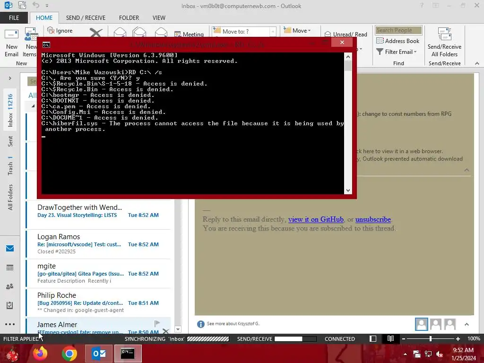
Task: Open the Filter Email dropdown
Action: (x=397, y=52)
